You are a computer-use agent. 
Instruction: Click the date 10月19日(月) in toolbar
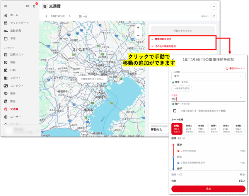coord(58,16)
